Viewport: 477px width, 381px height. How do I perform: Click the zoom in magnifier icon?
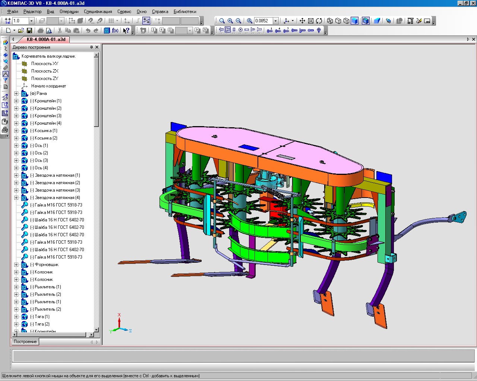point(230,21)
